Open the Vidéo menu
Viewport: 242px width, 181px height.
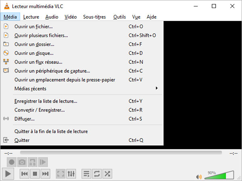pyautogui.click(x=71, y=17)
